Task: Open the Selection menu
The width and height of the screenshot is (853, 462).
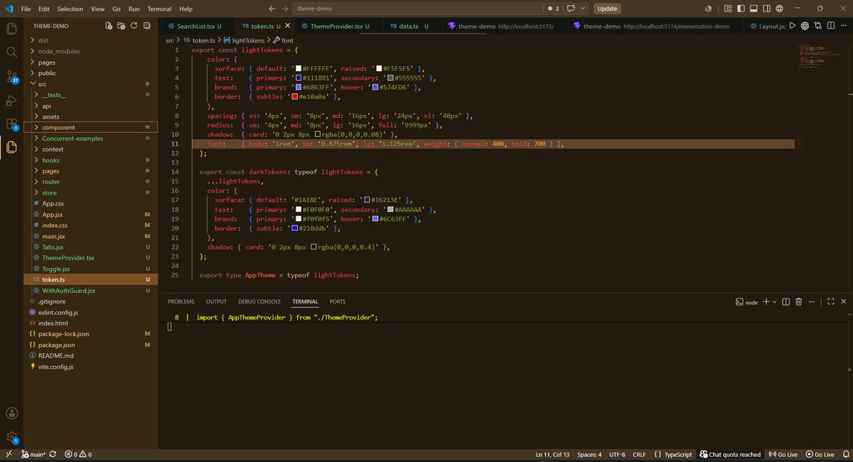Action: (70, 9)
